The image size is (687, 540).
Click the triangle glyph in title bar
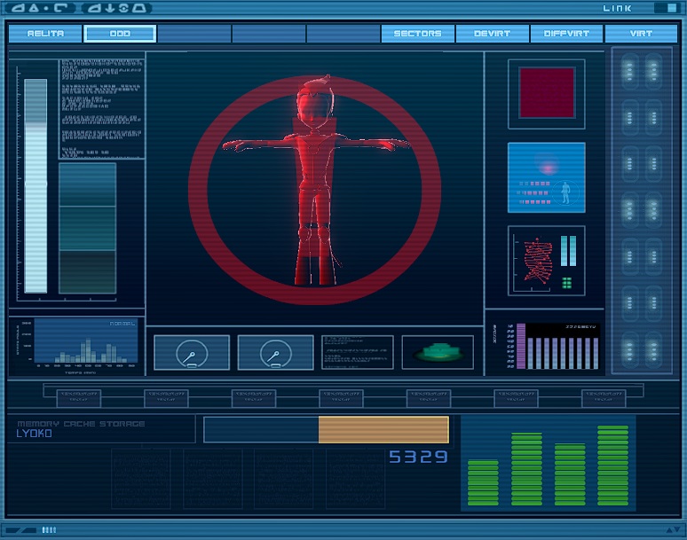[x=34, y=8]
